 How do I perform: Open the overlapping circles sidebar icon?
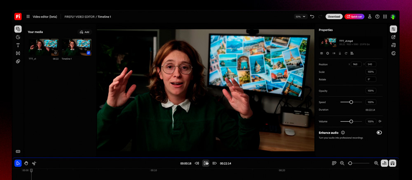(x=18, y=61)
